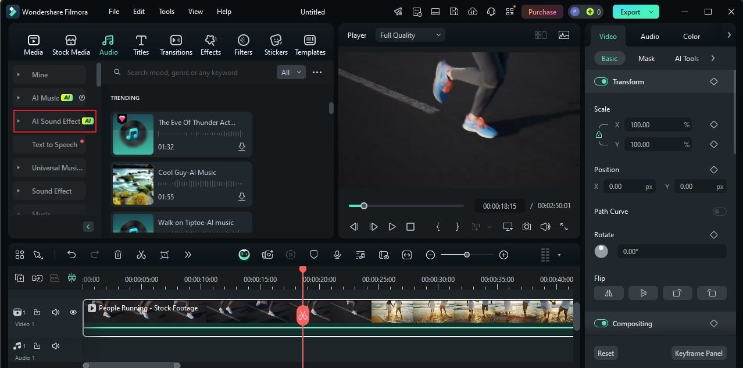Switch preview to fullscreen
Screen dimensions: 743x368
click(x=563, y=227)
